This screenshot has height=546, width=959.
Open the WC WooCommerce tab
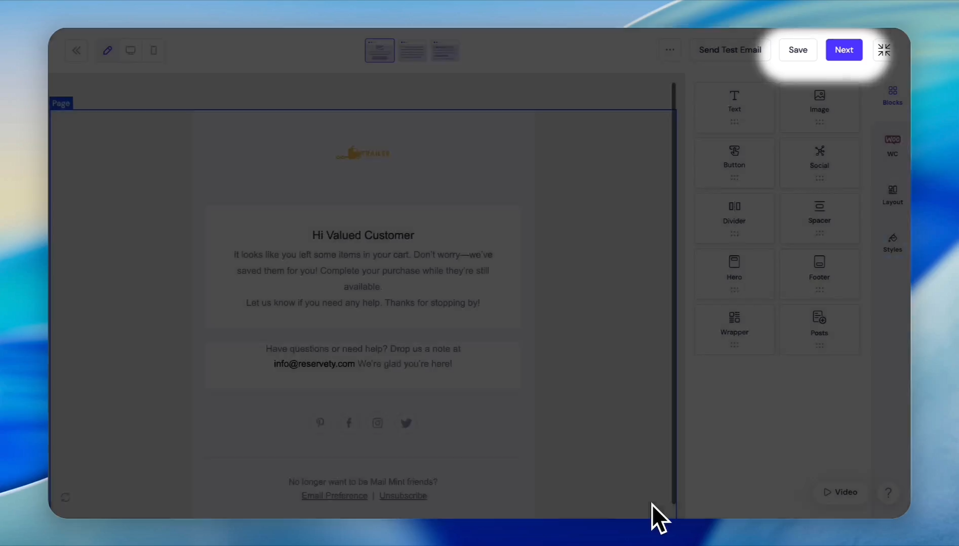pyautogui.click(x=892, y=146)
